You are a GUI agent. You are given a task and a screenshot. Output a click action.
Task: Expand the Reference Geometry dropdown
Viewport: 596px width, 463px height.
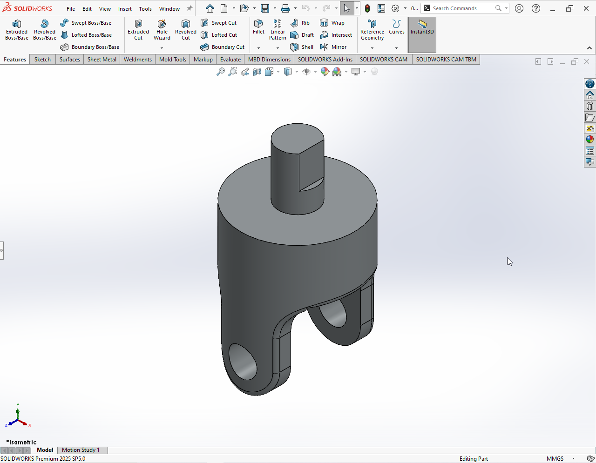[x=372, y=48]
